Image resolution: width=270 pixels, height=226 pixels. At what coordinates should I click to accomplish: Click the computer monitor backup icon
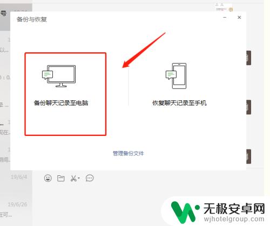tap(59, 76)
